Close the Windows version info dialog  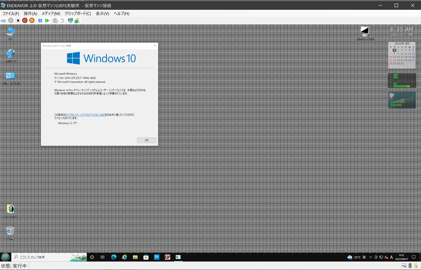[155, 46]
